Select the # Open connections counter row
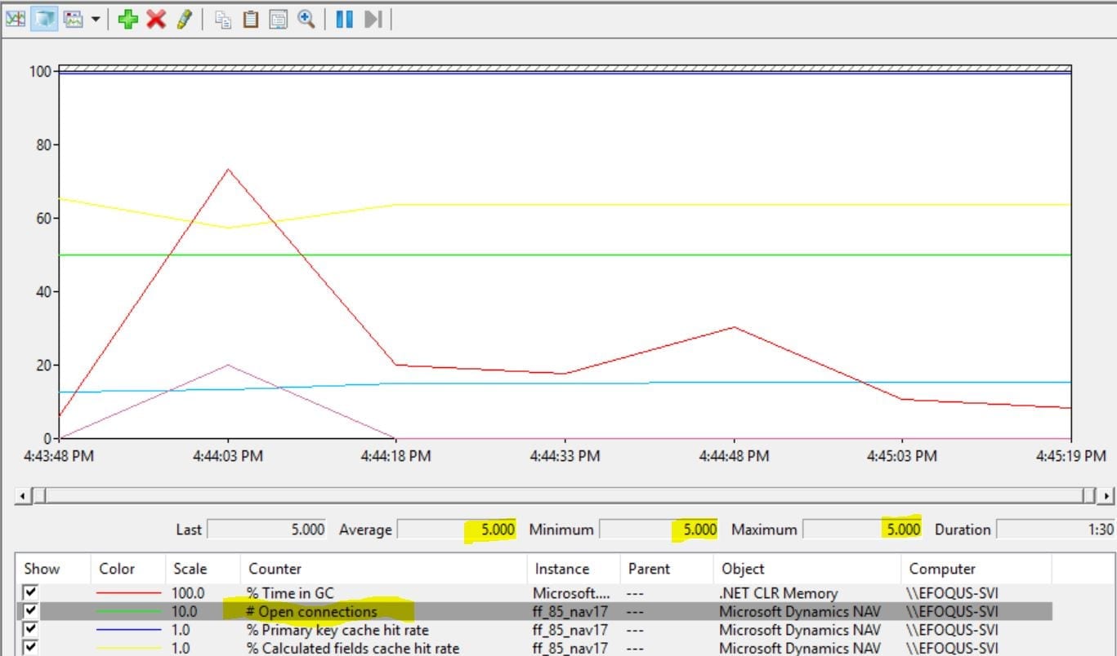 534,611
